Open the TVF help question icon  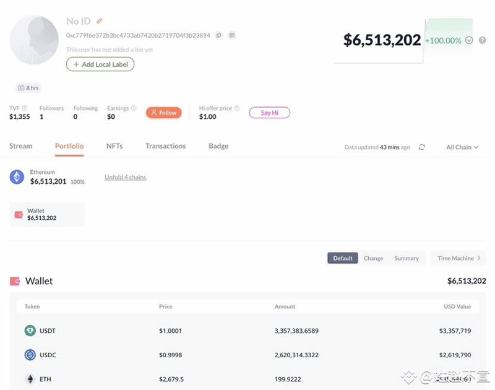[x=25, y=108]
